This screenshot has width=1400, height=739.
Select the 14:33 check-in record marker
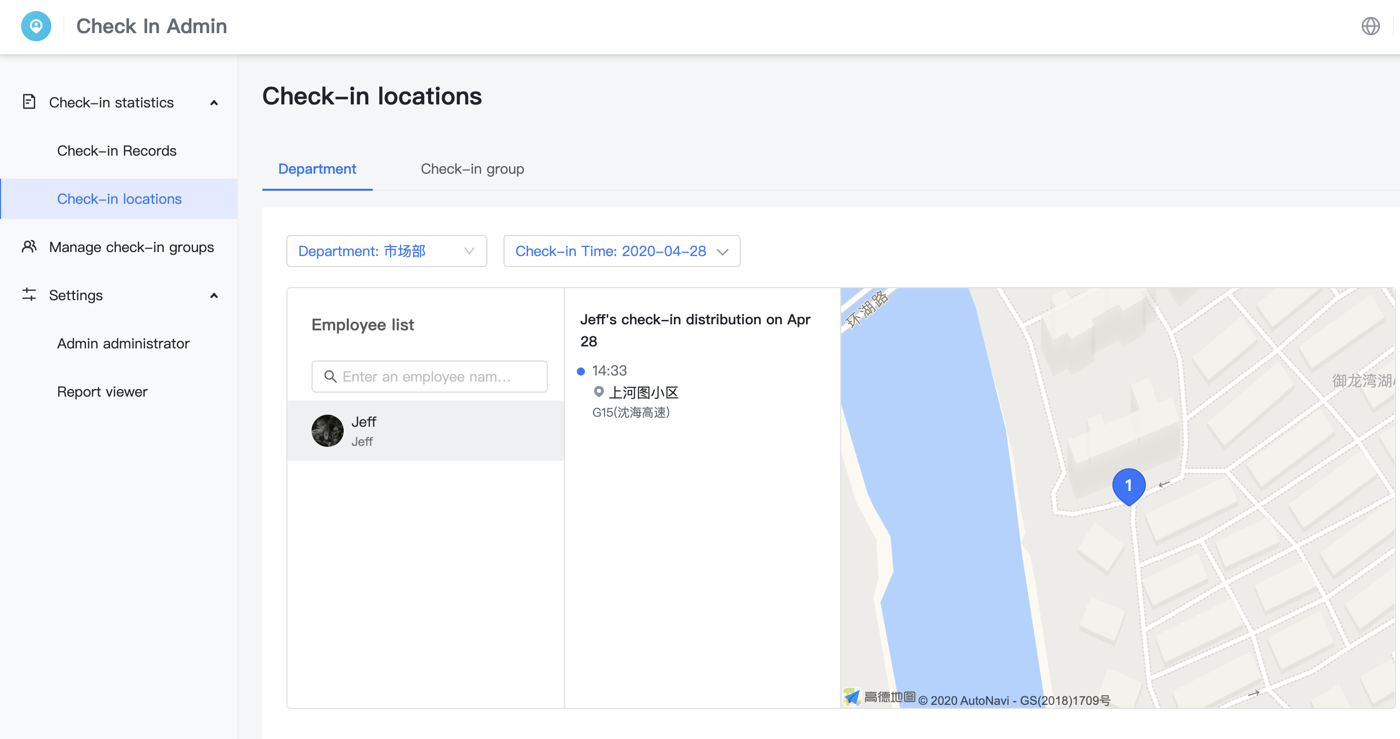[x=581, y=371]
